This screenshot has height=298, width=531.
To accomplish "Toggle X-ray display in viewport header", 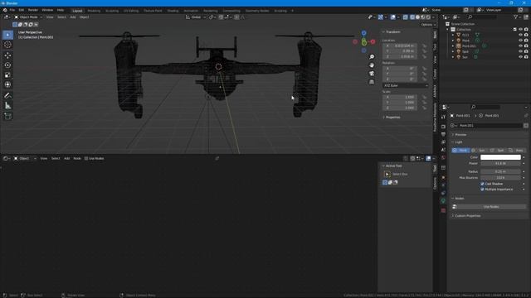I will click(406, 17).
